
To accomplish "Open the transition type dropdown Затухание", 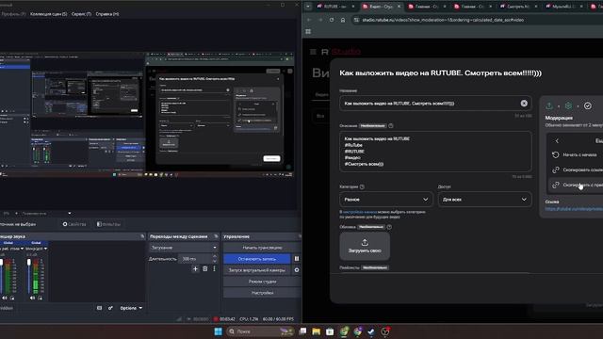I will 184,248.
